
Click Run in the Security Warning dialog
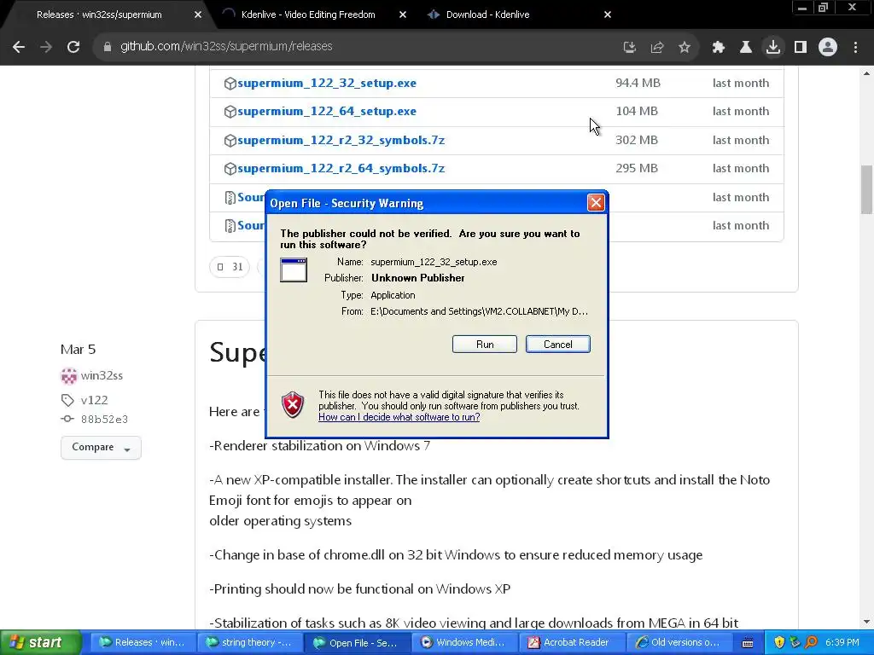click(485, 345)
